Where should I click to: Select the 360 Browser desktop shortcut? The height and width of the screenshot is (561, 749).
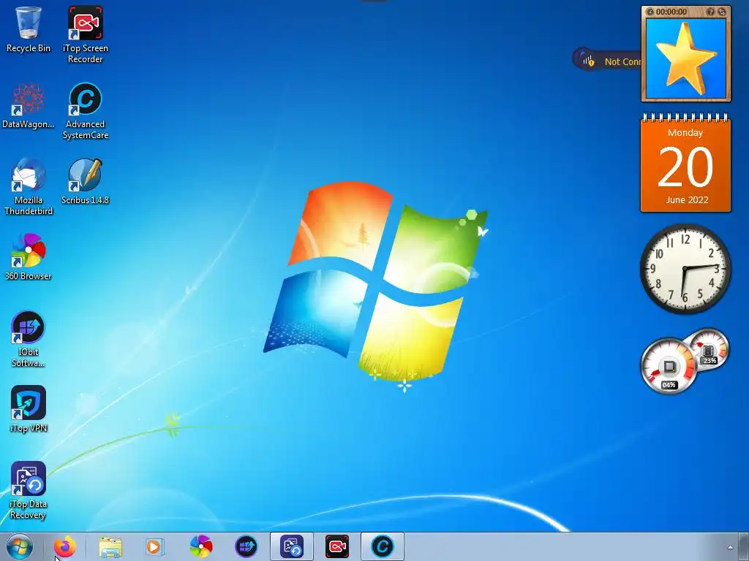29,256
